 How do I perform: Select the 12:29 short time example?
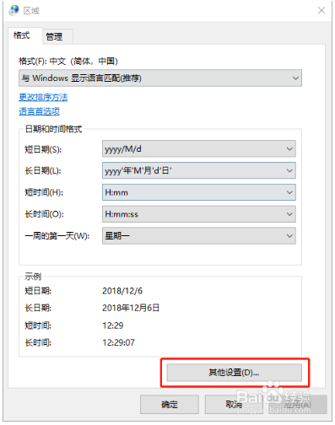(113, 325)
